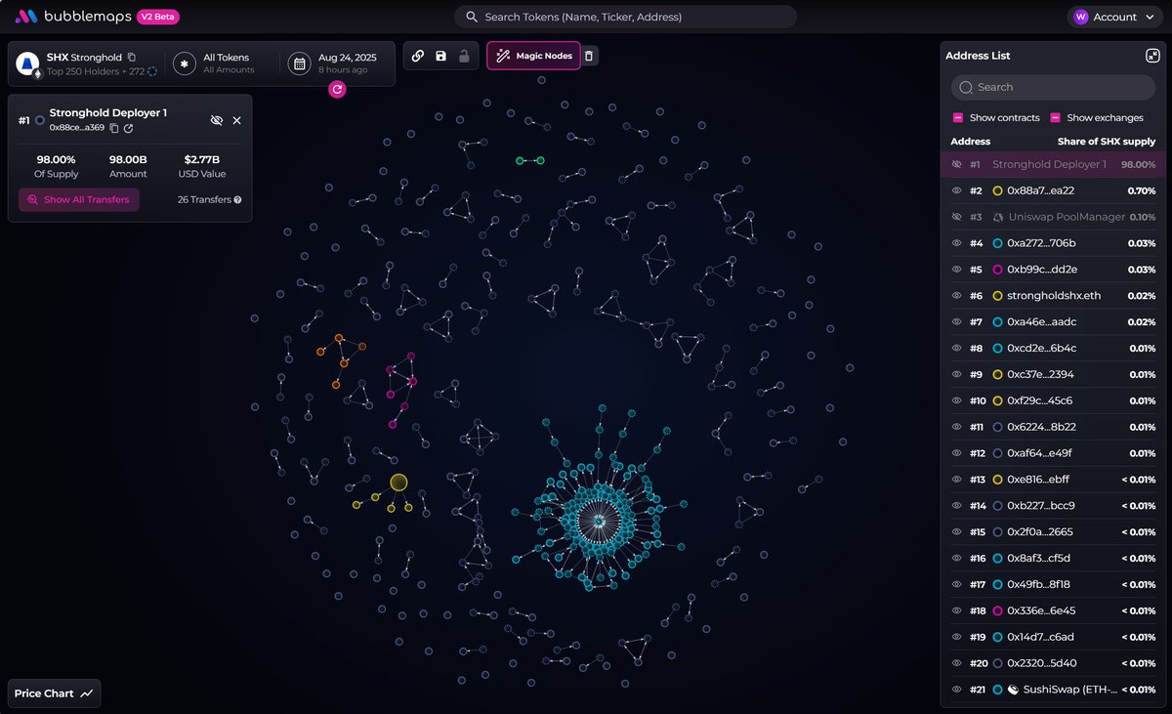Select address row #12 0xaf64...e49f
The image size is (1172, 714).
click(1053, 453)
